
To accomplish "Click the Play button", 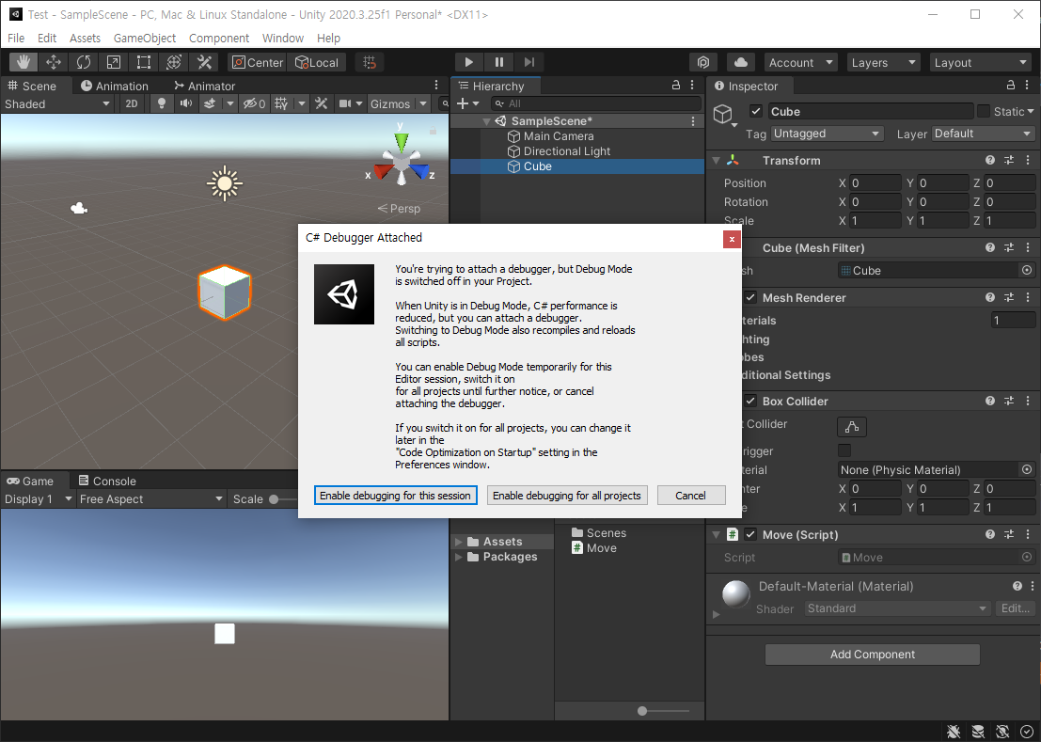I will click(x=468, y=62).
